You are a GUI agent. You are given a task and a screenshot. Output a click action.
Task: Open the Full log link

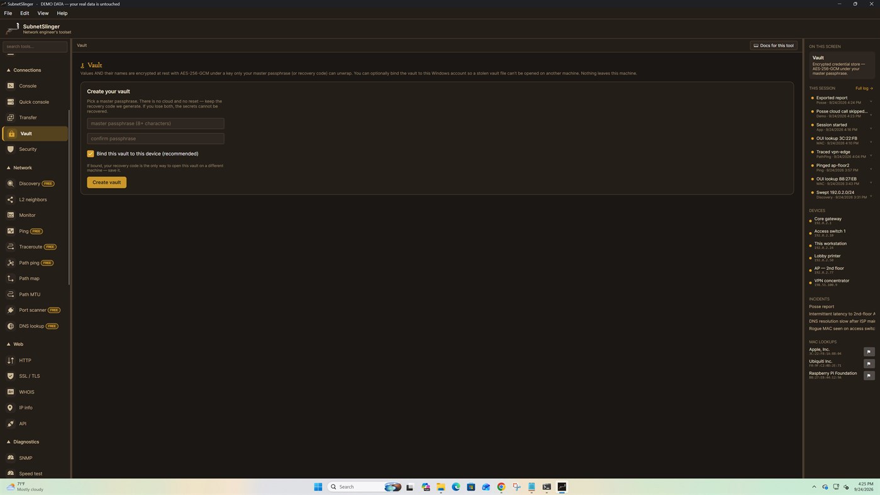(x=864, y=88)
